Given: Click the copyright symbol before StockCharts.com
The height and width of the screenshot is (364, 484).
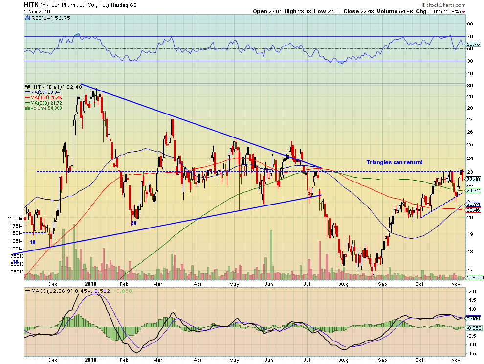Looking at the screenshot, I should 424,5.
